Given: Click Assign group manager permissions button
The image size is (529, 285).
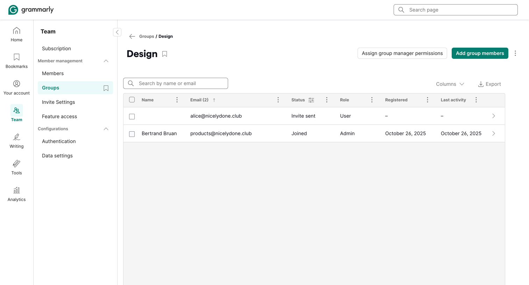Looking at the screenshot, I should (402, 53).
